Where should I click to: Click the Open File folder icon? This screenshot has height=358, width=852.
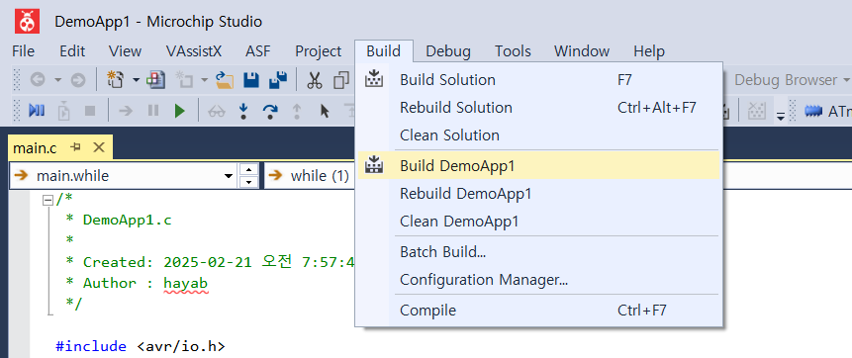[x=225, y=80]
